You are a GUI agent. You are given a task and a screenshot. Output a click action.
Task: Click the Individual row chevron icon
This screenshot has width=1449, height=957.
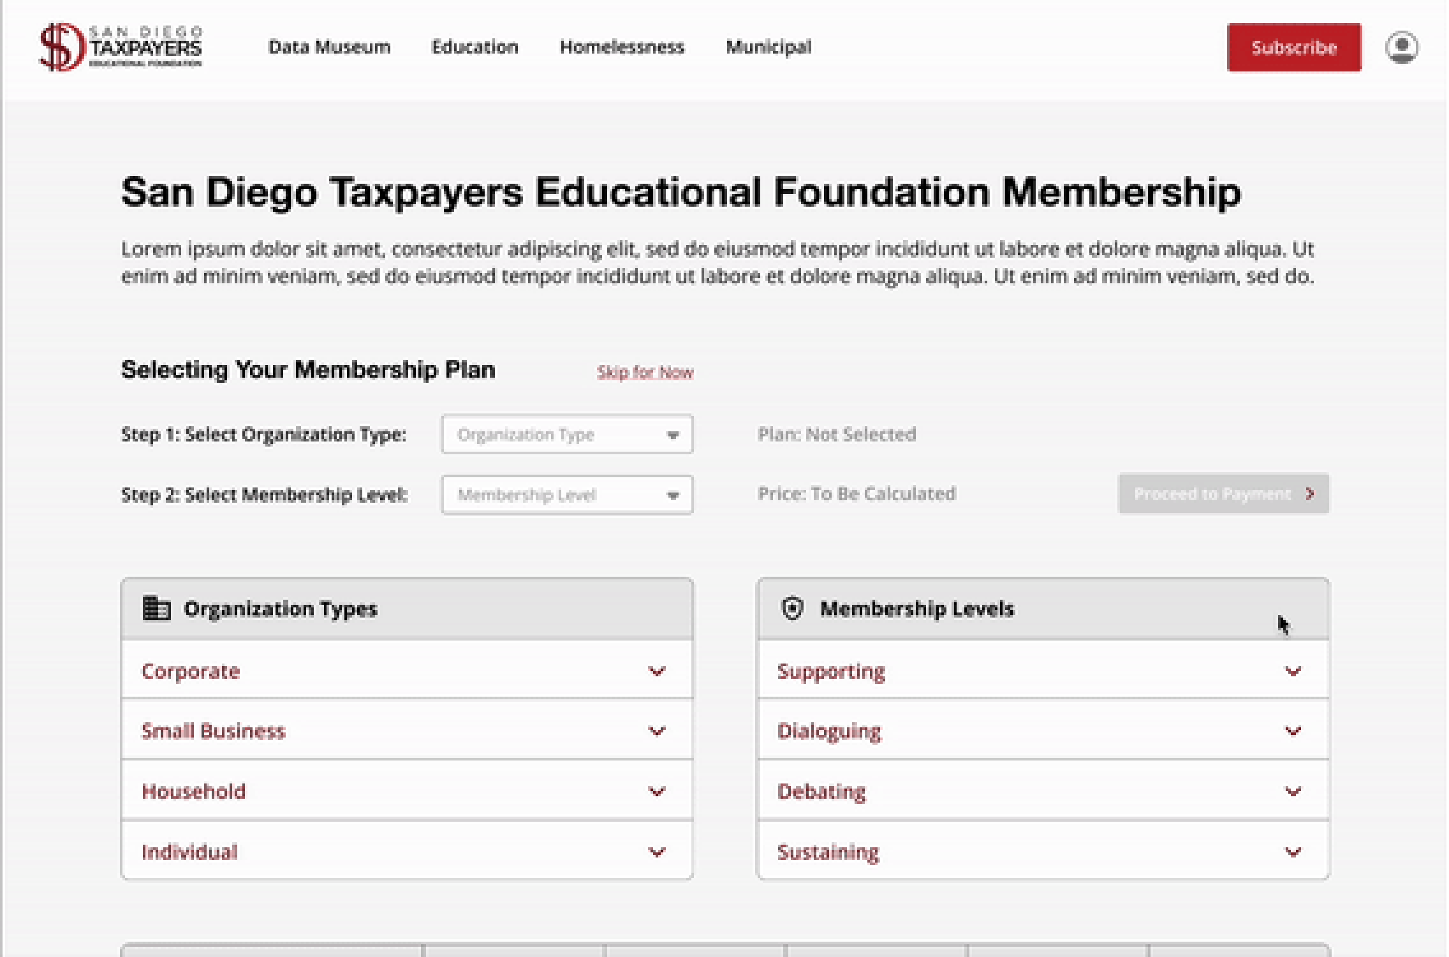pos(656,852)
